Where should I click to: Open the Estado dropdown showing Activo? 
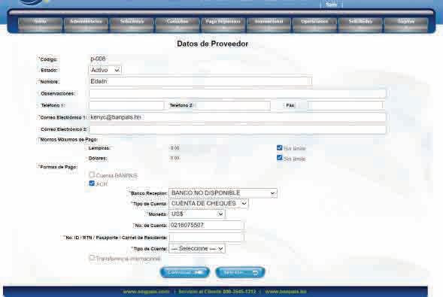pyautogui.click(x=105, y=70)
